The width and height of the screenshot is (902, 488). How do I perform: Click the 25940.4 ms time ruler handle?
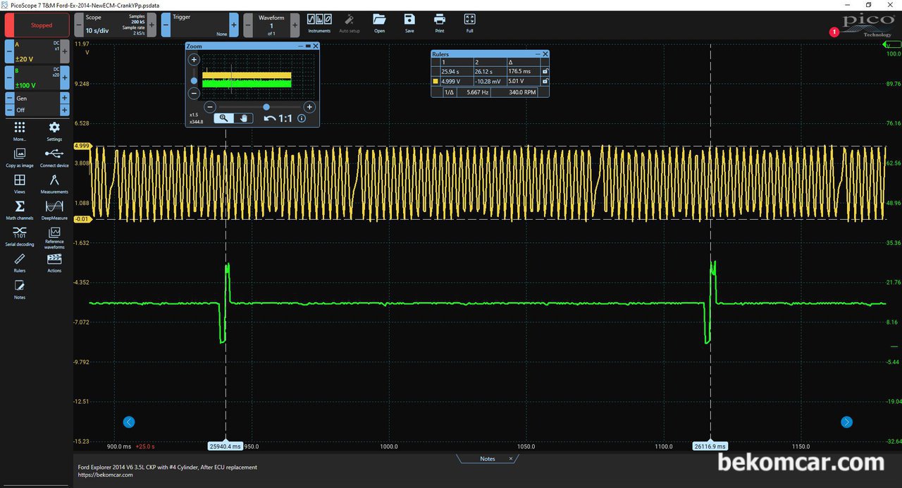click(225, 446)
